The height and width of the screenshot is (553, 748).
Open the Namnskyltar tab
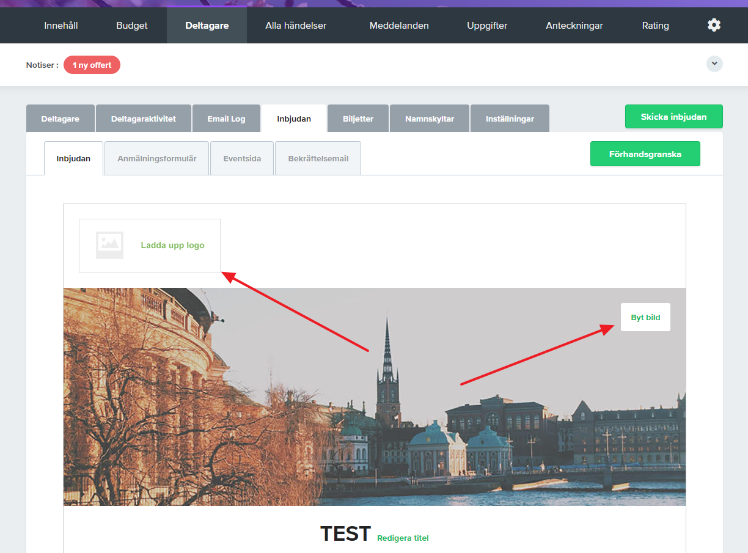(430, 119)
